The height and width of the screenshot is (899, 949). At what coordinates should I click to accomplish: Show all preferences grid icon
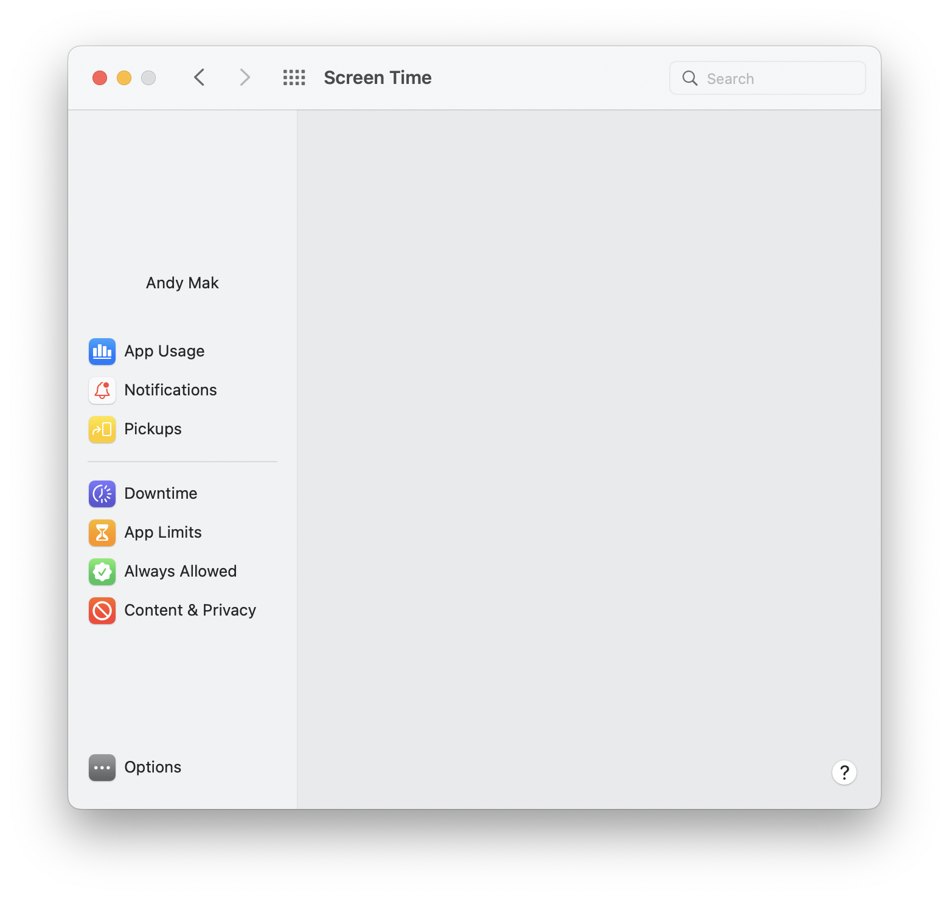(x=294, y=77)
